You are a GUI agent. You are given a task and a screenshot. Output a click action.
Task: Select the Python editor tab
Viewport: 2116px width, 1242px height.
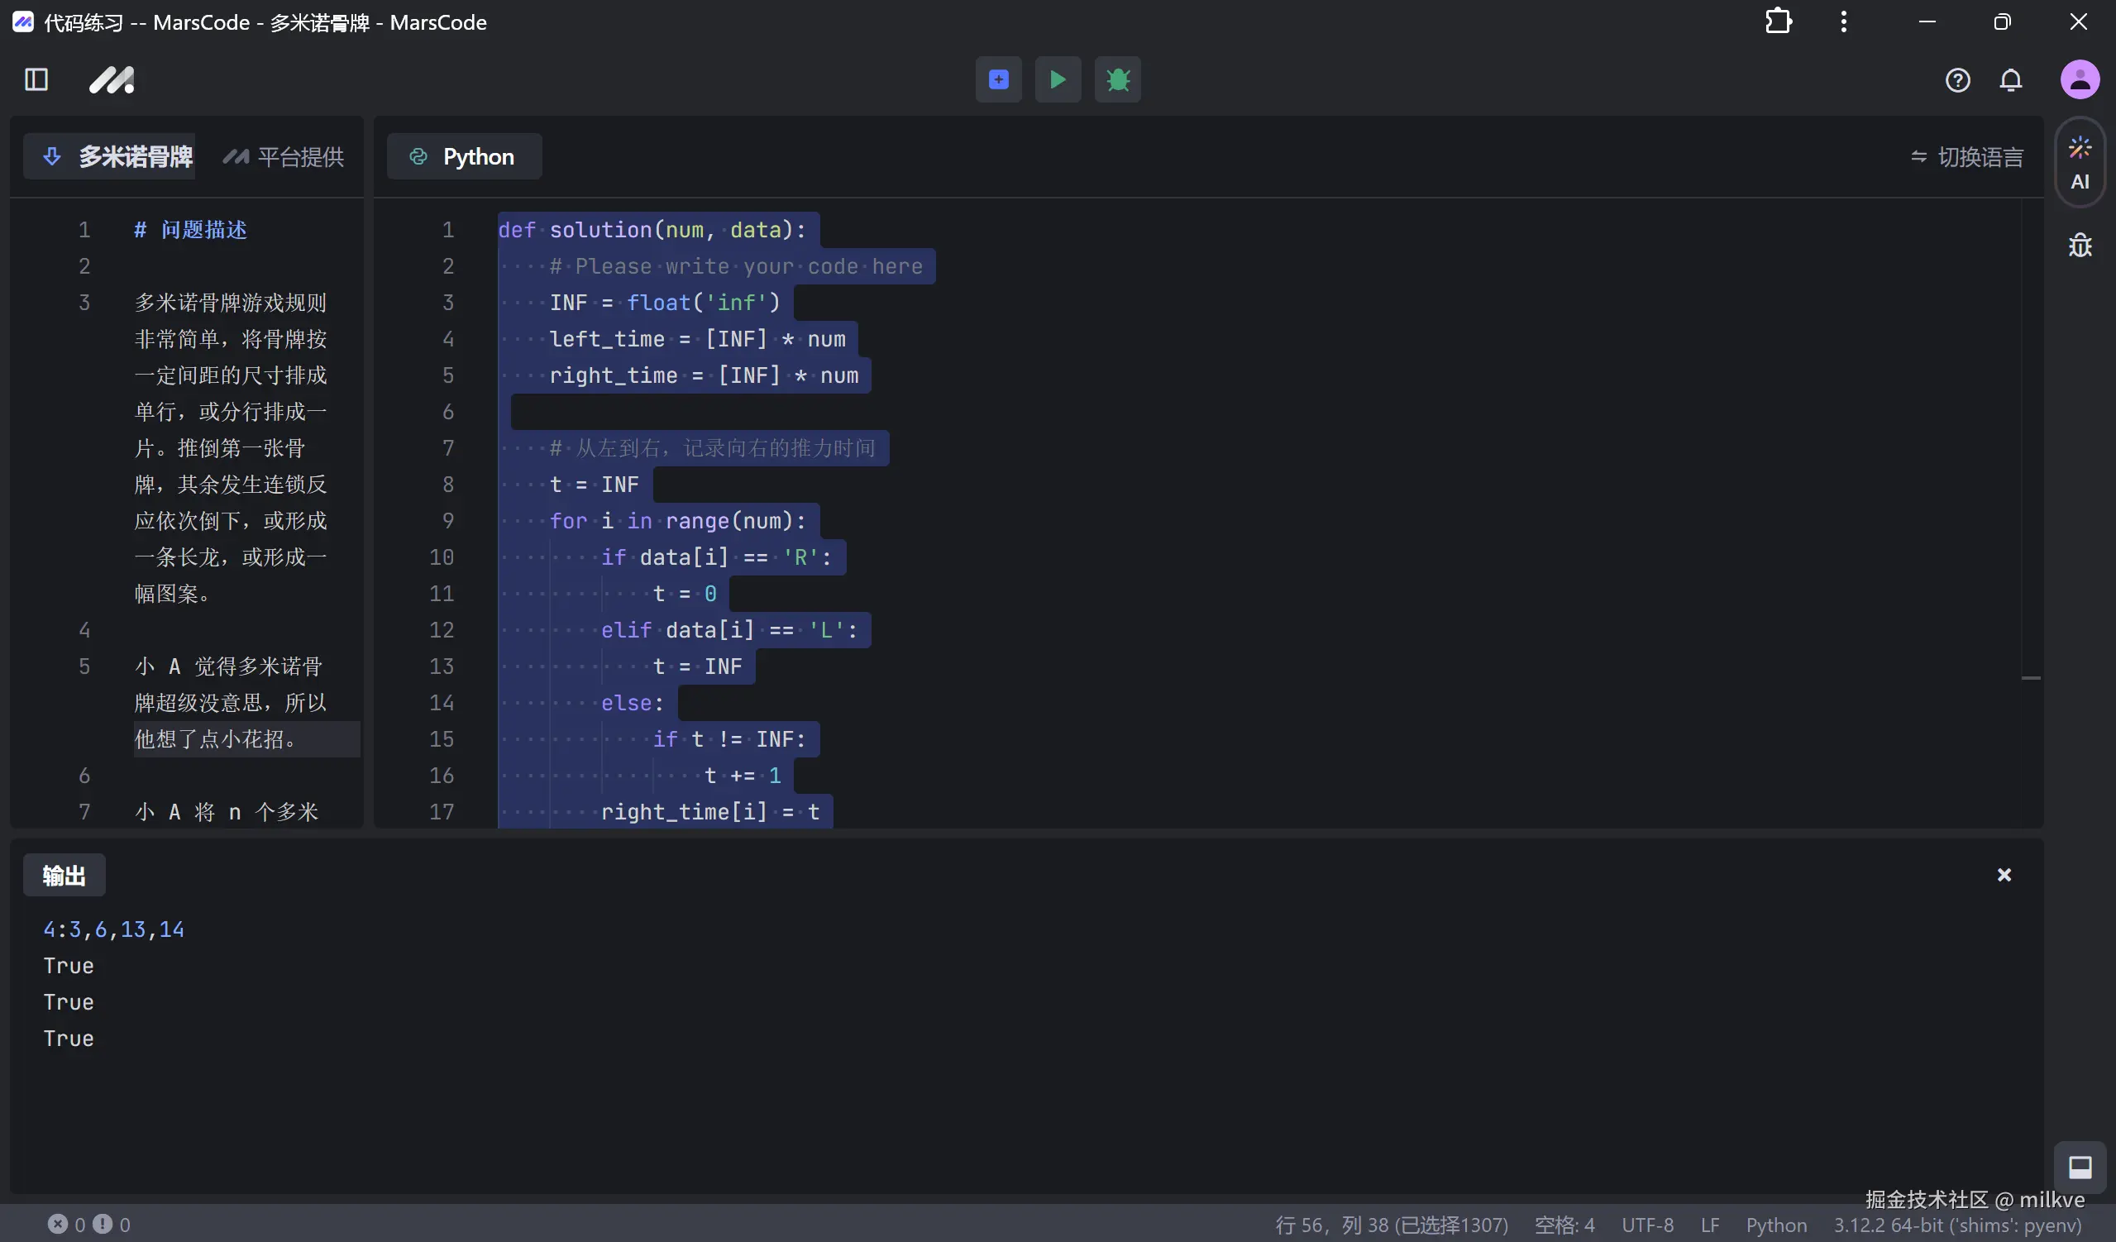tap(464, 157)
